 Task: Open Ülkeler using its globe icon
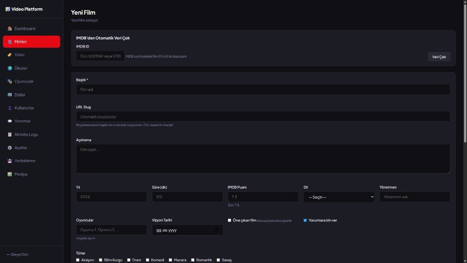pyautogui.click(x=9, y=68)
